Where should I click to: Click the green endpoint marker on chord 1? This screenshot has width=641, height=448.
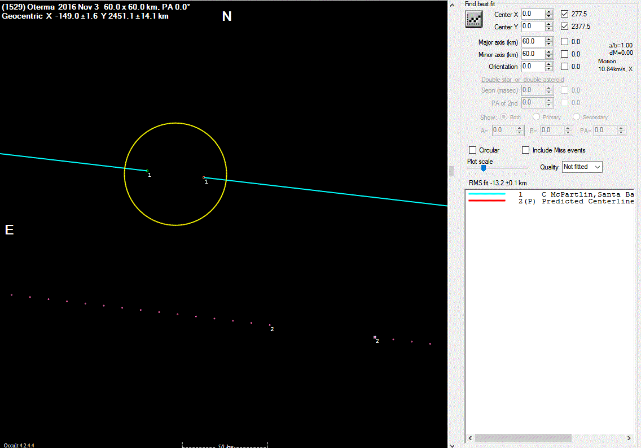pos(147,171)
